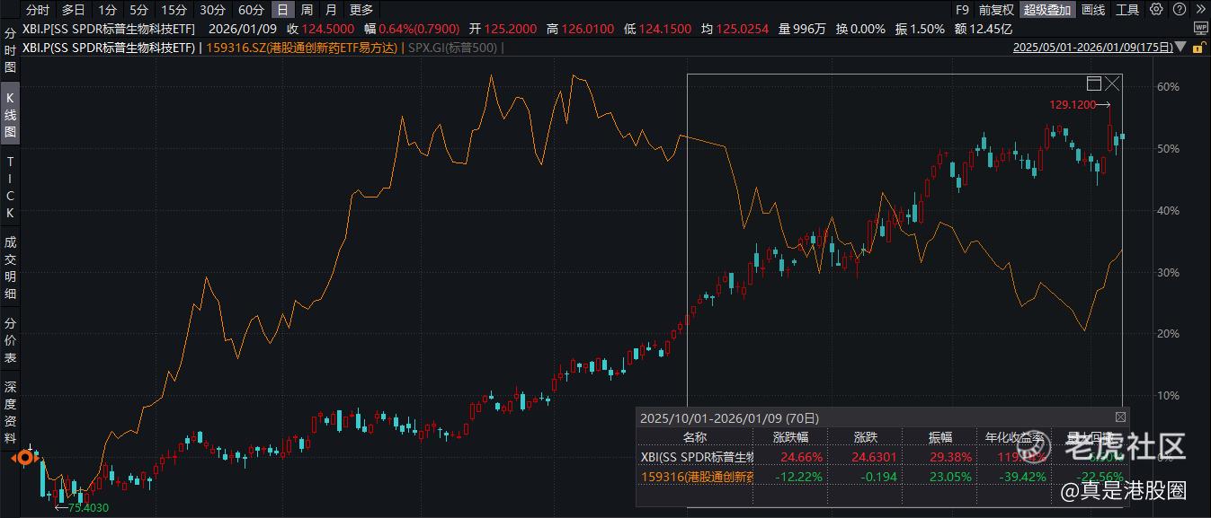The height and width of the screenshot is (518, 1211).
Task: Select the 日 daily interval
Action: coord(282,10)
